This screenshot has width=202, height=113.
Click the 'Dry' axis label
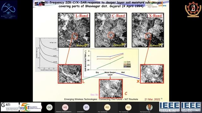[97, 73]
